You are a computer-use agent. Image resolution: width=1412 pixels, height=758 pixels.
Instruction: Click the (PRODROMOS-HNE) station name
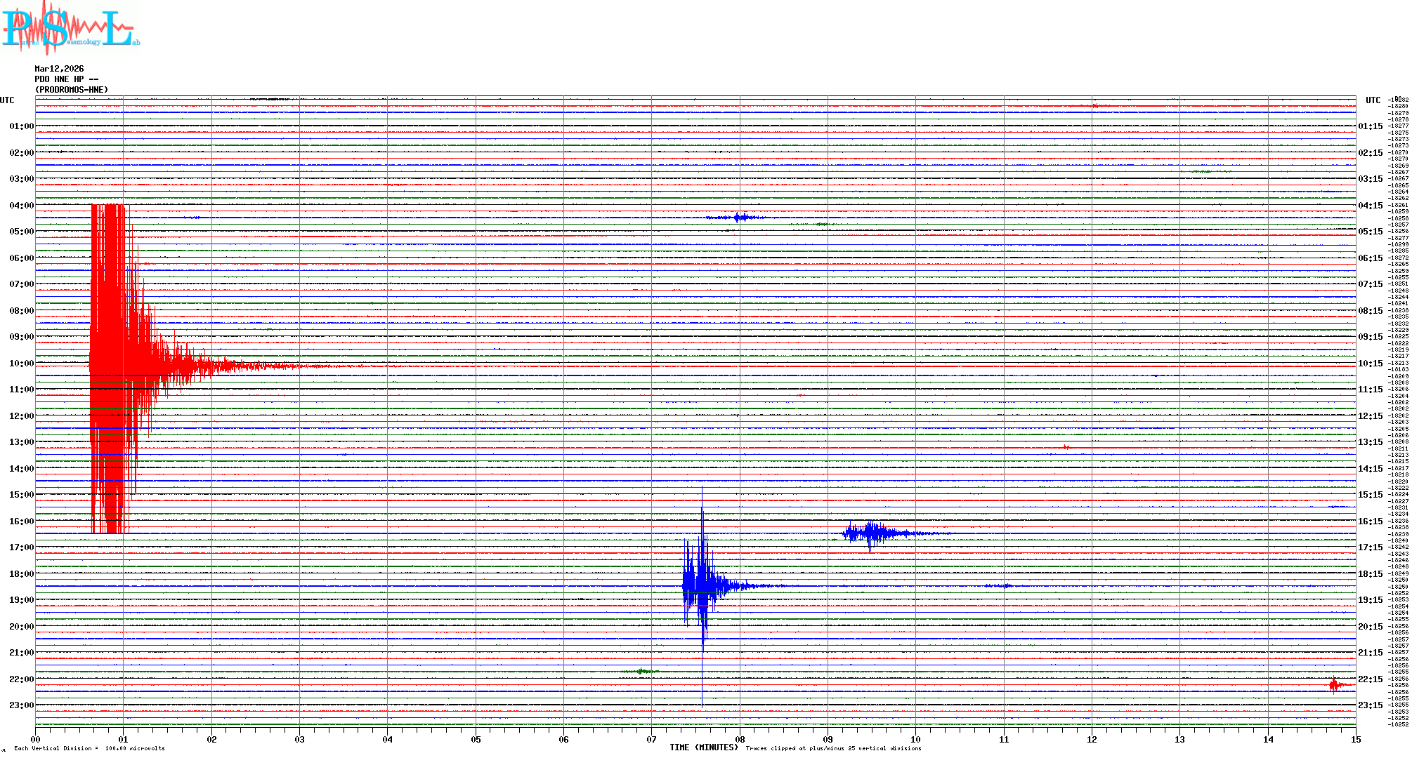72,90
